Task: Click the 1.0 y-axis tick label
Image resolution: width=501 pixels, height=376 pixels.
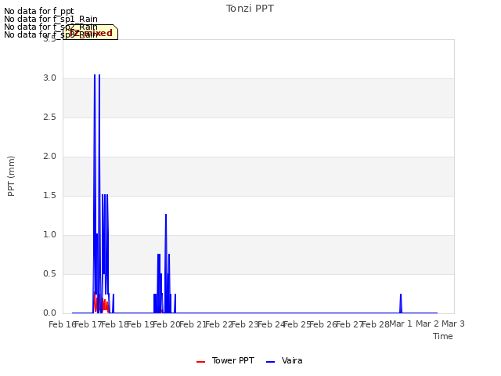Action: 50,235
